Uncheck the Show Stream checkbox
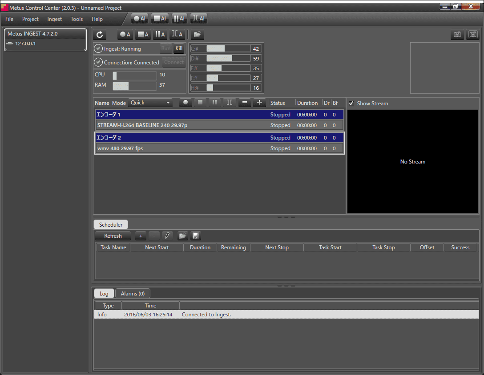 351,104
